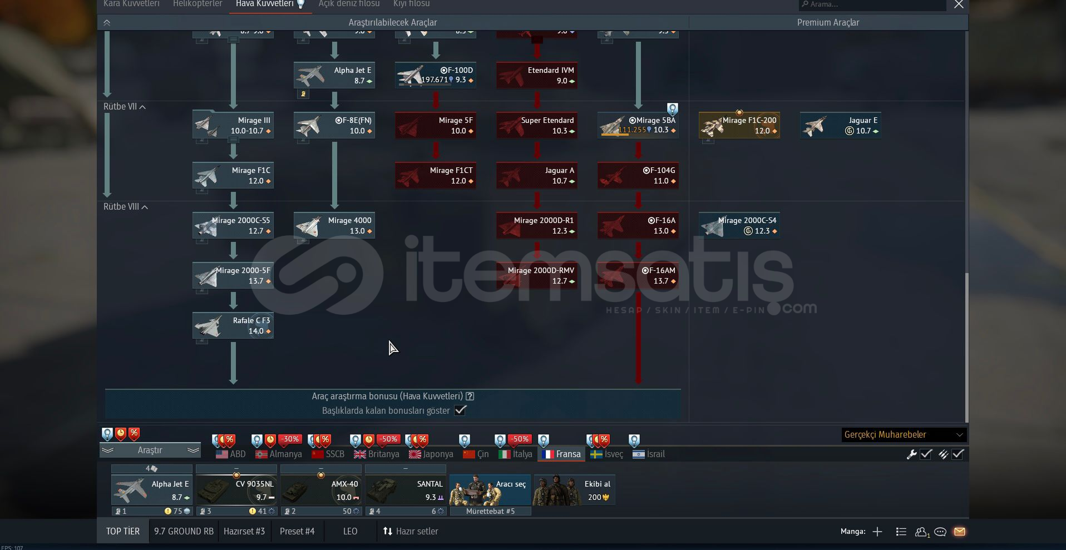
Task: Select the Mirage 2000-5F aircraft card
Action: click(233, 275)
